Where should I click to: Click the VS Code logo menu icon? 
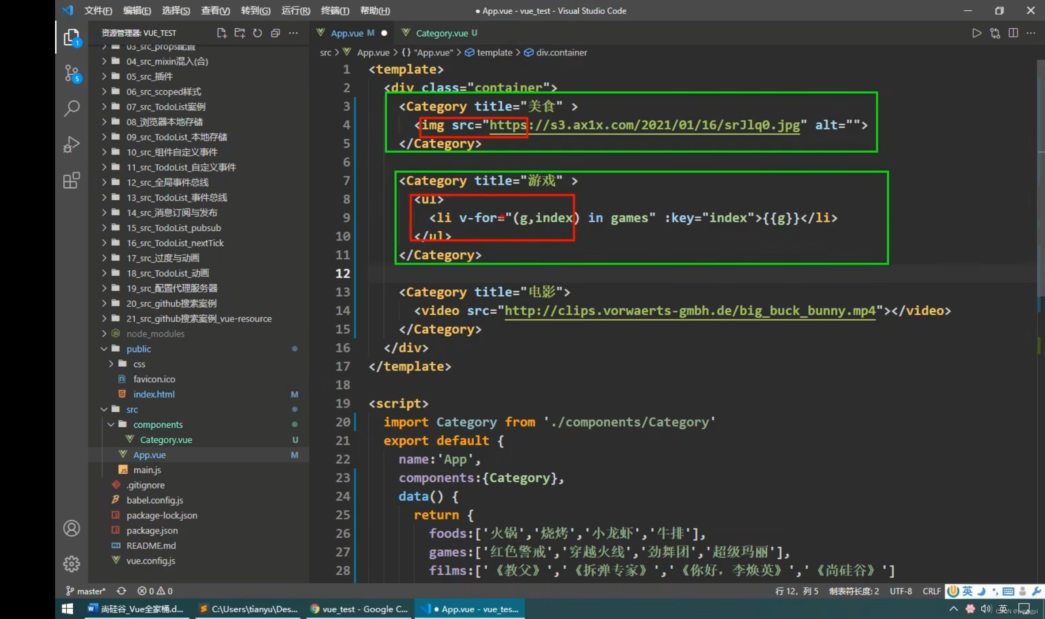68,10
